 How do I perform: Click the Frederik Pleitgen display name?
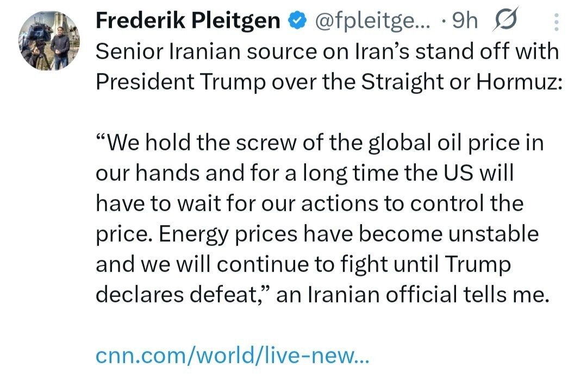click(188, 21)
